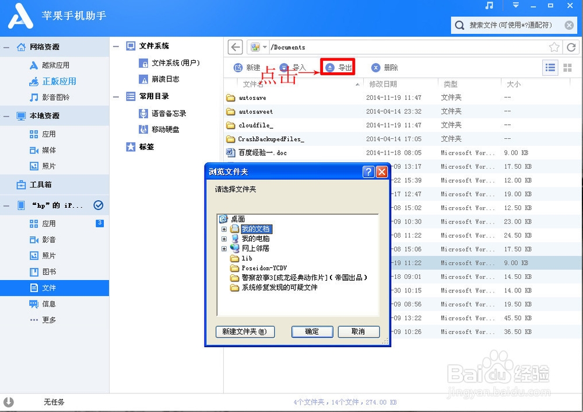This screenshot has width=583, height=412.
Task: Toggle the favorite star for /Documents
Action: tap(554, 47)
